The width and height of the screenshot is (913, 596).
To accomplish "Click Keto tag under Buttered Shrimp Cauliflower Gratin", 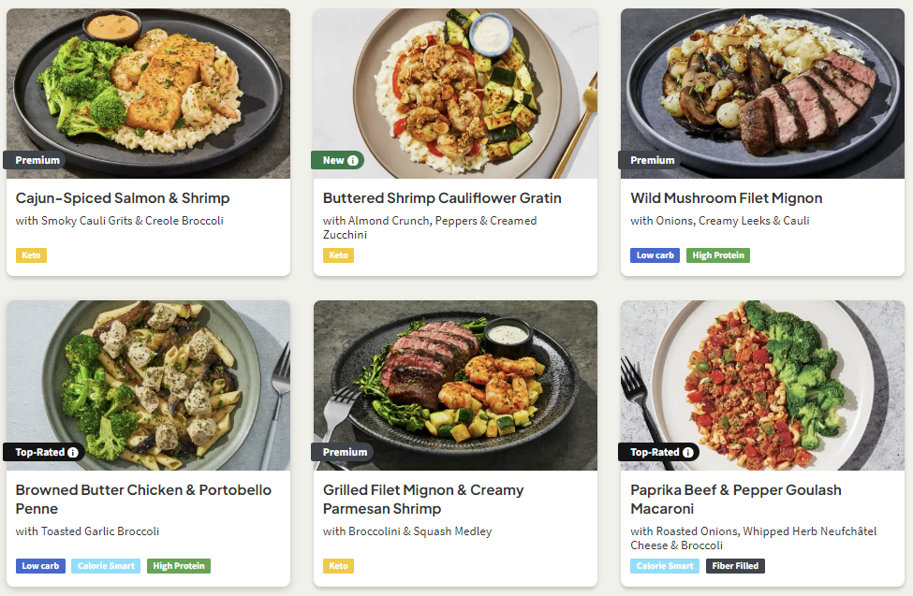I will 338,255.
